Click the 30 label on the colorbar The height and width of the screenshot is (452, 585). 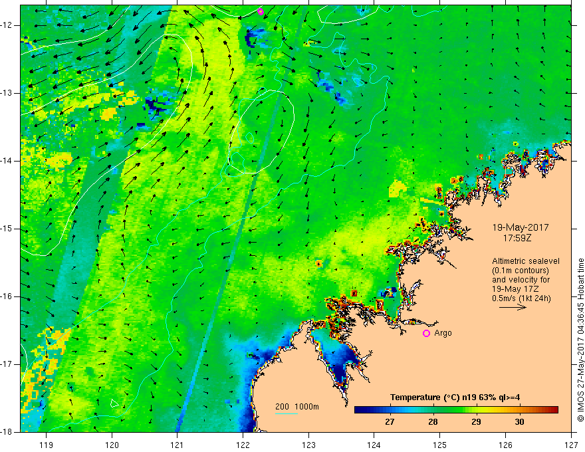tap(519, 422)
